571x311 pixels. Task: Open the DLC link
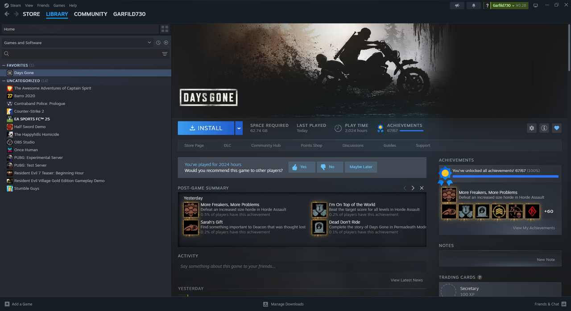(x=228, y=145)
